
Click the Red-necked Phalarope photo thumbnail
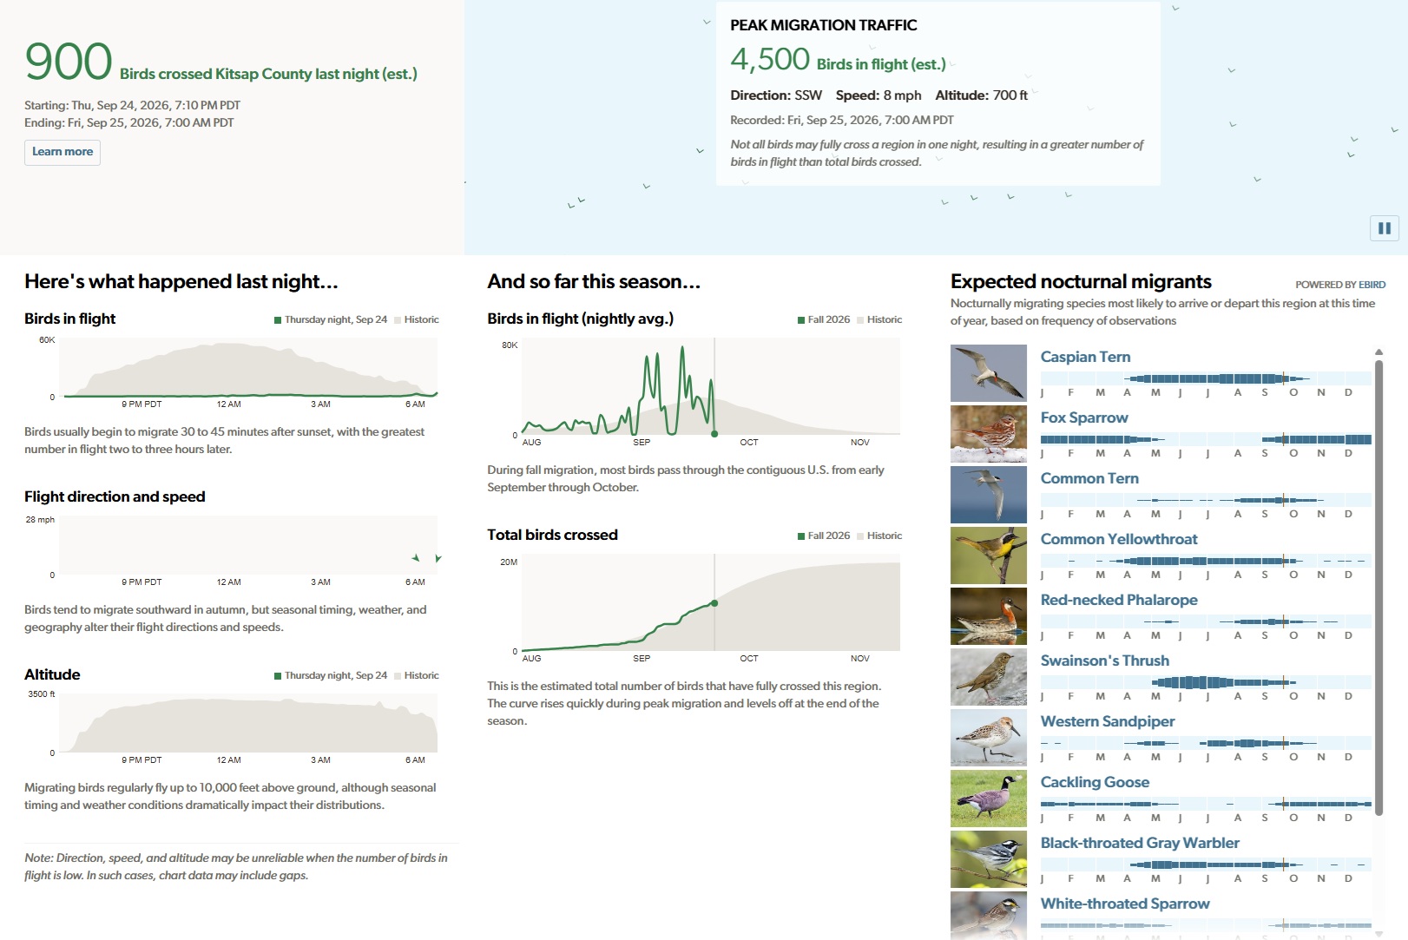point(989,616)
